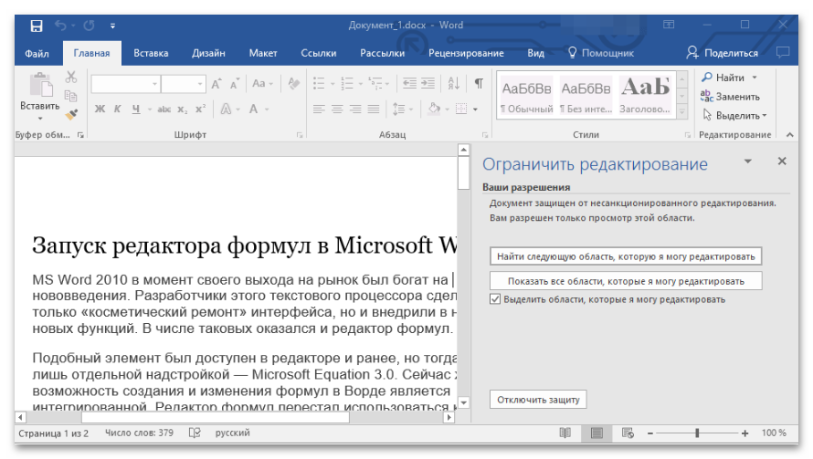Align text left
813x459 pixels.
319,109
